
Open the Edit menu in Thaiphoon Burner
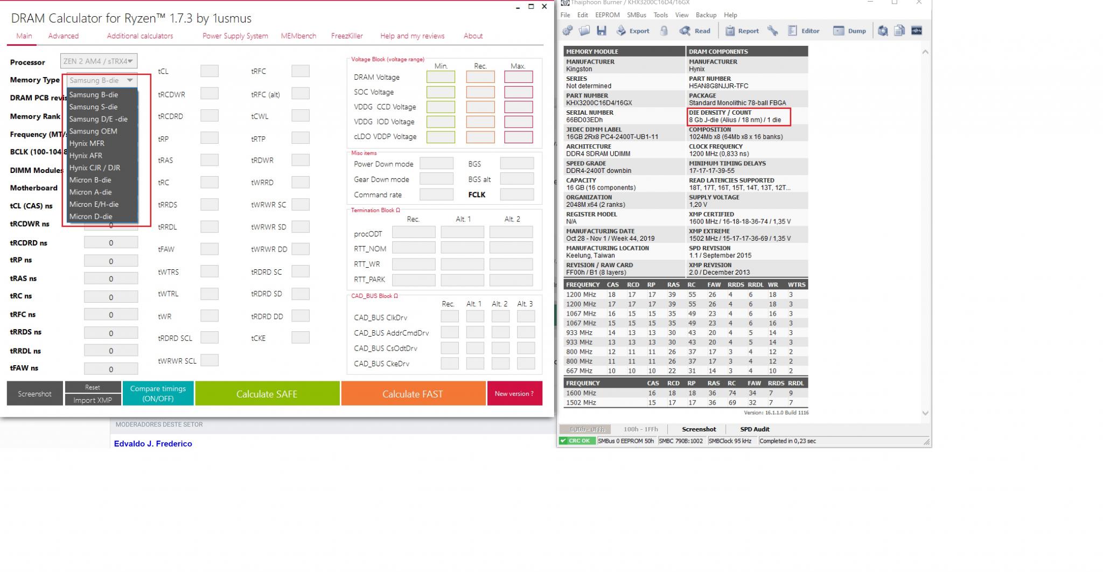(583, 15)
